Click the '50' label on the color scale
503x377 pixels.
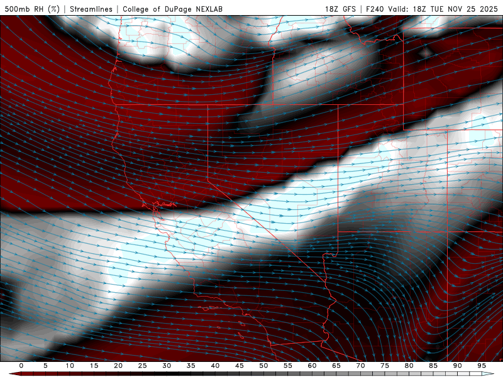tap(263, 366)
